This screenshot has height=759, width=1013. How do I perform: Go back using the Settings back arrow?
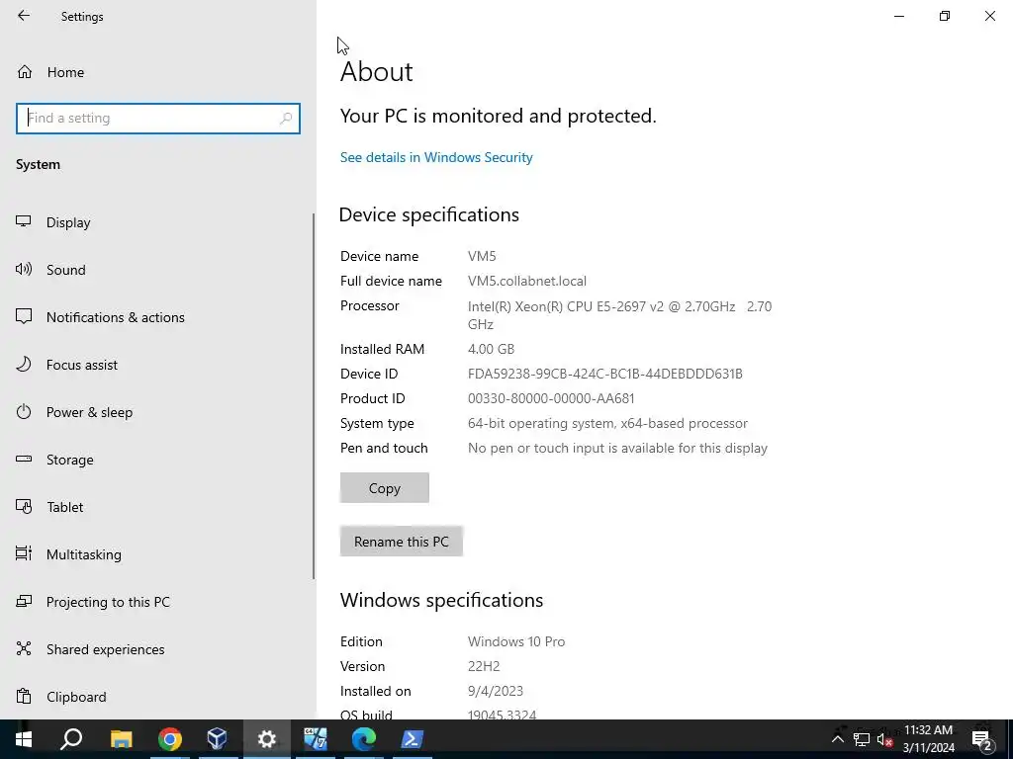click(x=24, y=16)
